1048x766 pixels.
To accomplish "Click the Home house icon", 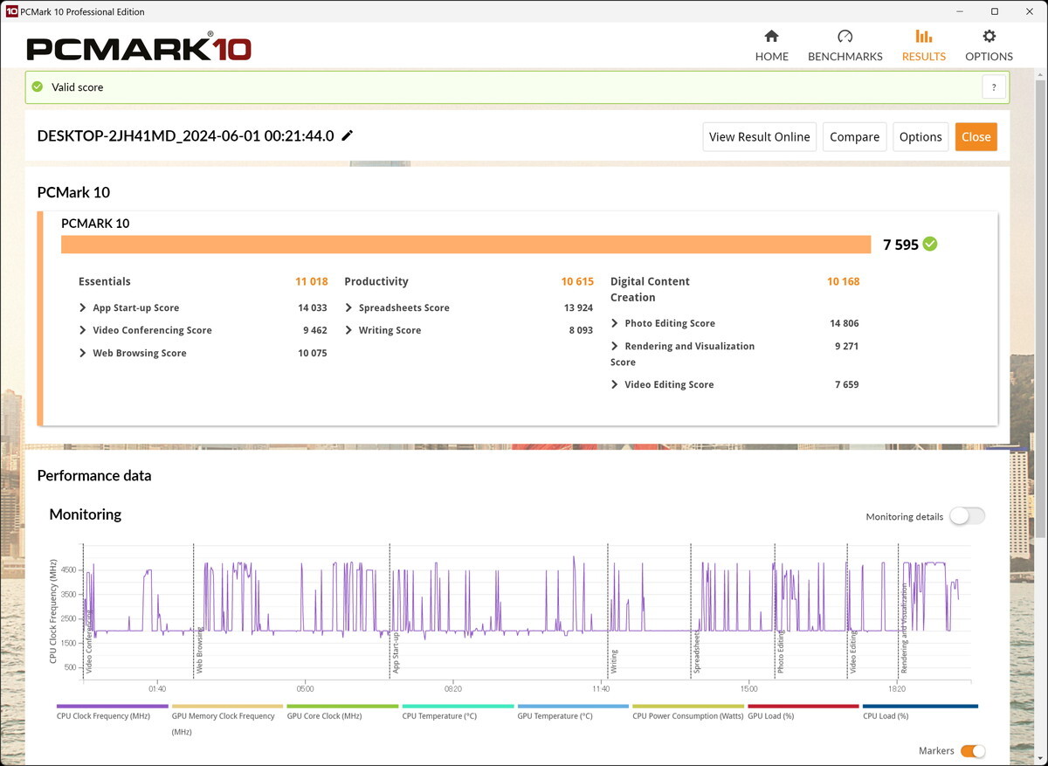I will tap(771, 36).
